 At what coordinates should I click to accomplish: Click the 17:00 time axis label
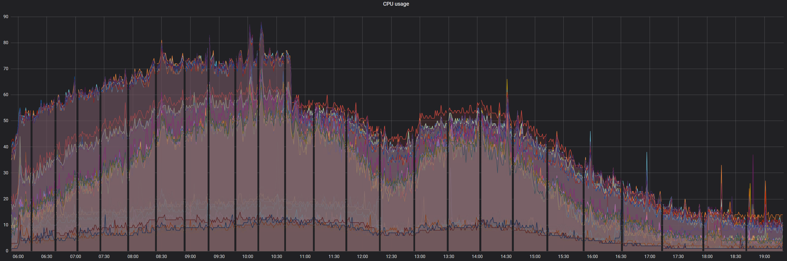tap(649, 256)
